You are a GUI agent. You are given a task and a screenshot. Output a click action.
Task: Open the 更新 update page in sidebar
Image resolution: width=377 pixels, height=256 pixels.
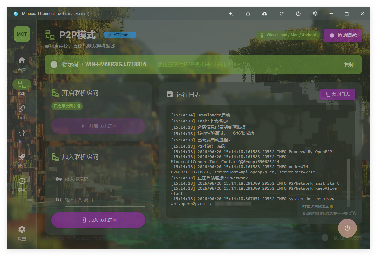22,185
